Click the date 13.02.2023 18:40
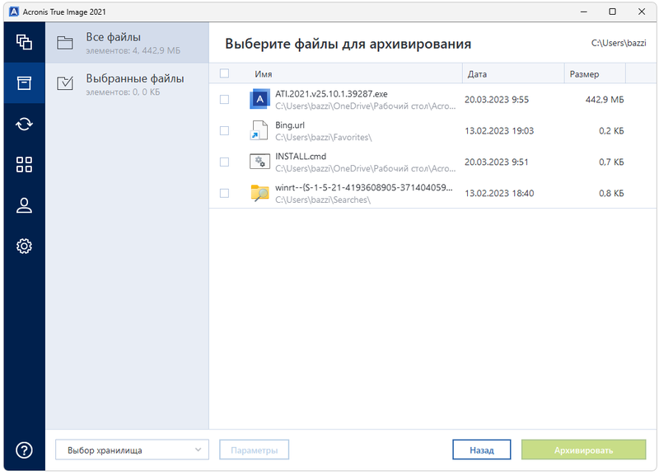The image size is (659, 475). [x=499, y=193]
